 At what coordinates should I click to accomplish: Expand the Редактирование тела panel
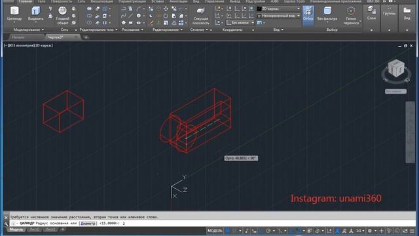(x=98, y=29)
